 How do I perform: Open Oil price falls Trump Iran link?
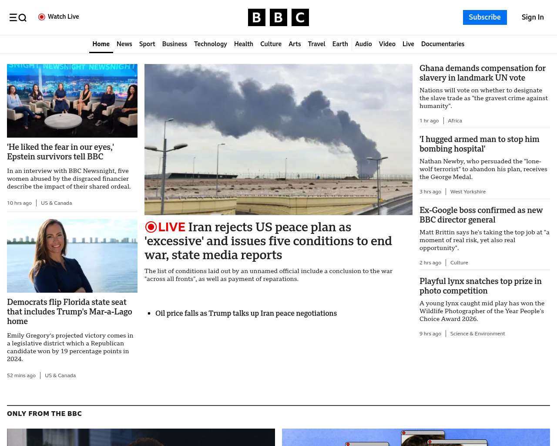point(246,313)
